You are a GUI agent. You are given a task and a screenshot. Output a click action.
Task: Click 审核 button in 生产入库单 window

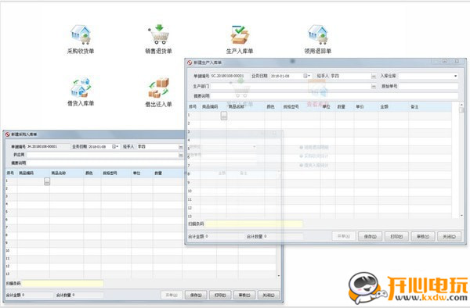click(x=423, y=236)
